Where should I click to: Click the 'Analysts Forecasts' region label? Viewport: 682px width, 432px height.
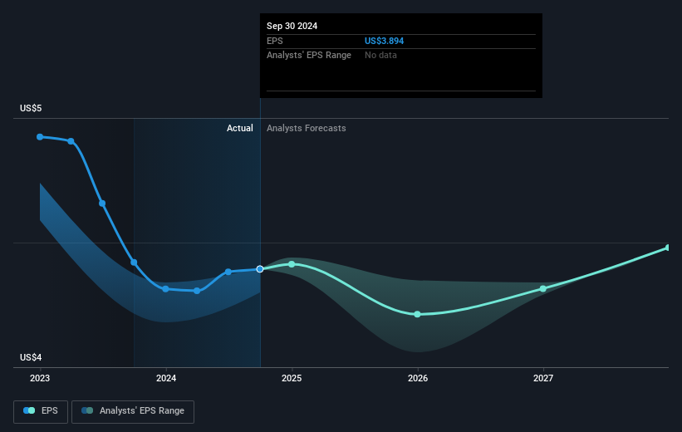pos(307,128)
